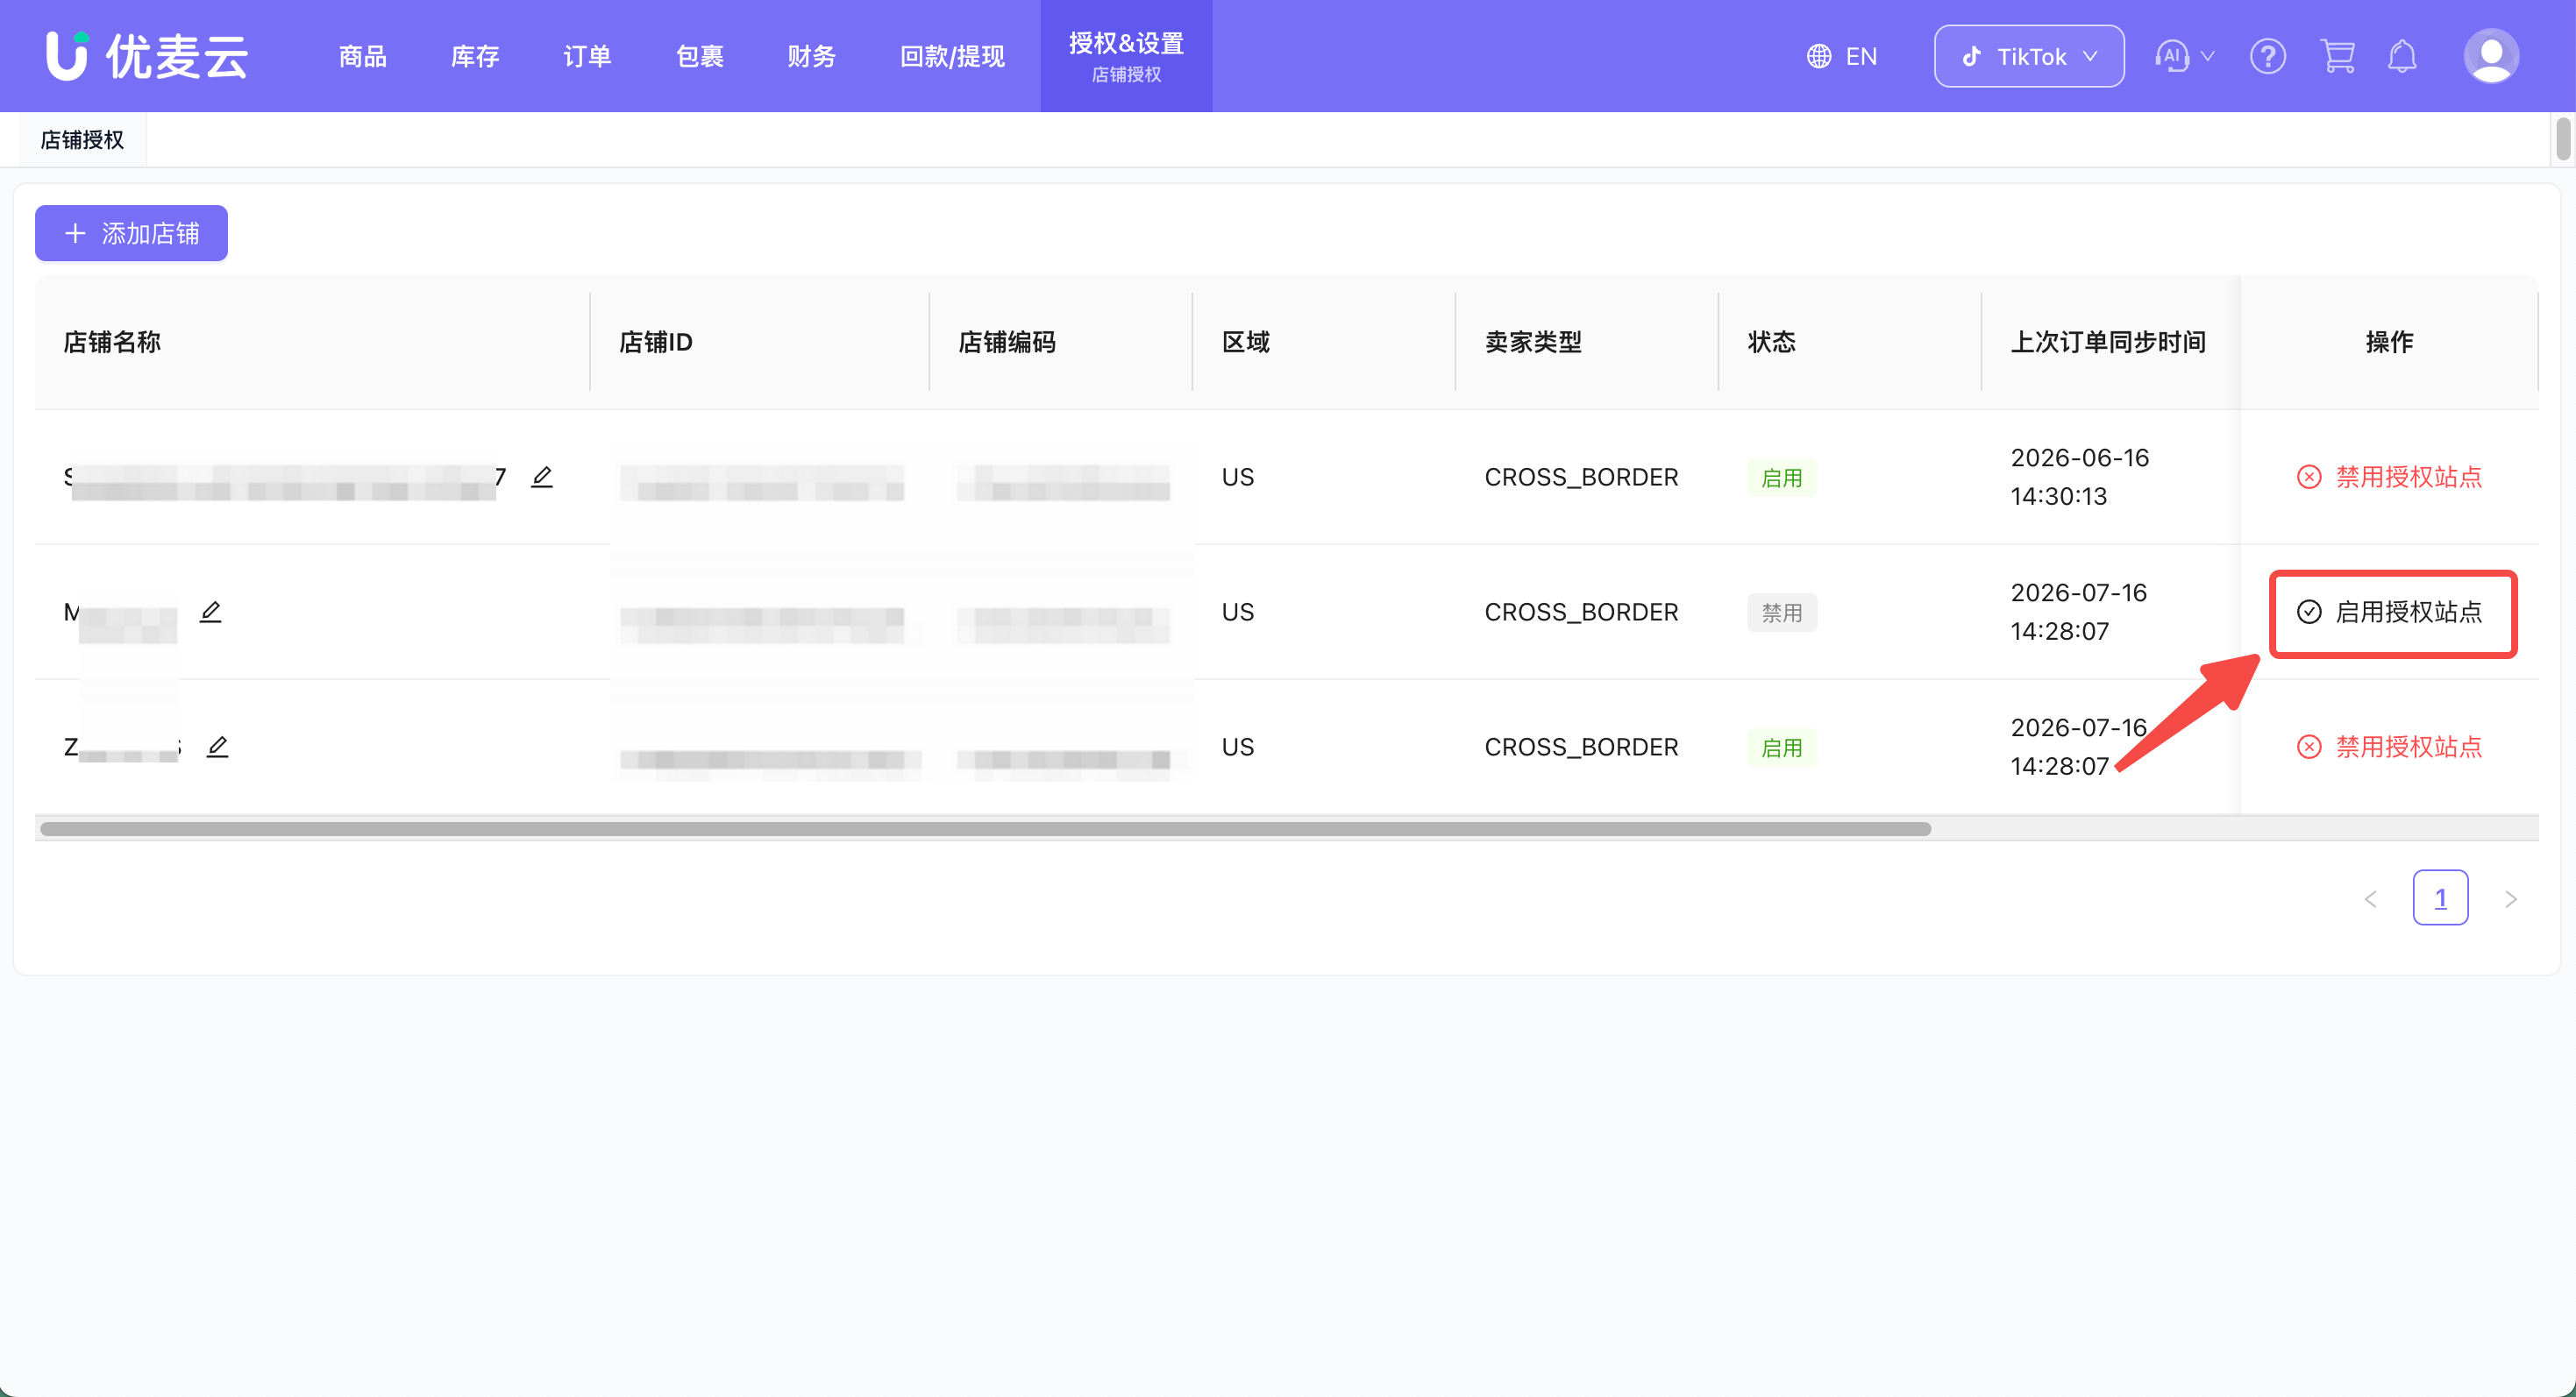2576x1397 pixels.
Task: Open the help question mark icon
Action: pyautogui.click(x=2268, y=56)
